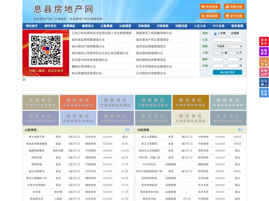Open 求购信息 in navigation bar

point(144,26)
